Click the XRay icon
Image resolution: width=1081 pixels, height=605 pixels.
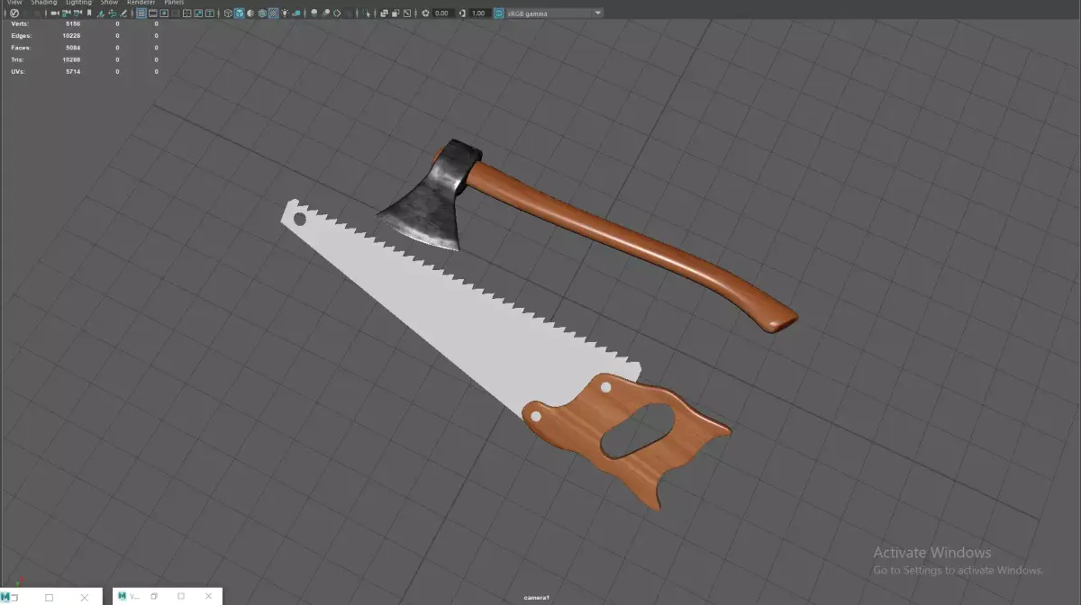384,14
